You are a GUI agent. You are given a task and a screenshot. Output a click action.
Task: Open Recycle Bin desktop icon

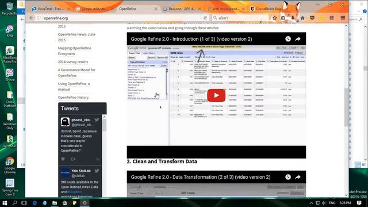click(9, 9)
